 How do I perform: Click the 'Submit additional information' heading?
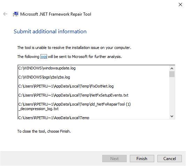(x=50, y=32)
